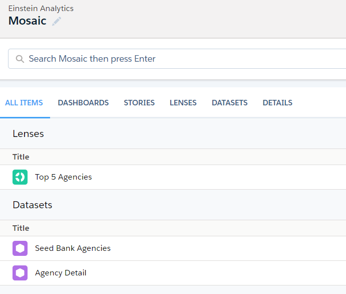Image resolution: width=346 pixels, height=294 pixels.
Task: Open the Dashboards tab
Action: (x=83, y=103)
